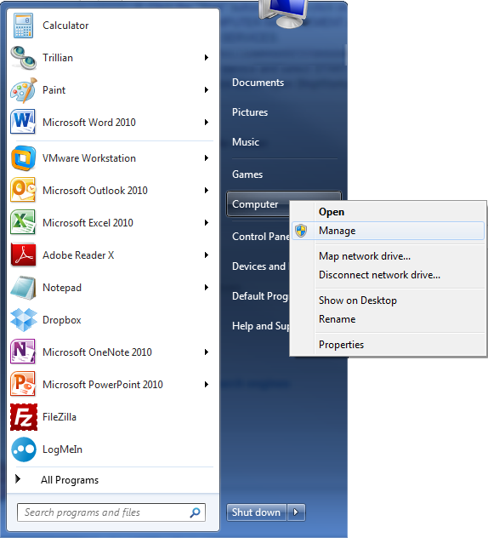The width and height of the screenshot is (488, 538).
Task: Click the Search programs and files box
Action: [x=111, y=512]
